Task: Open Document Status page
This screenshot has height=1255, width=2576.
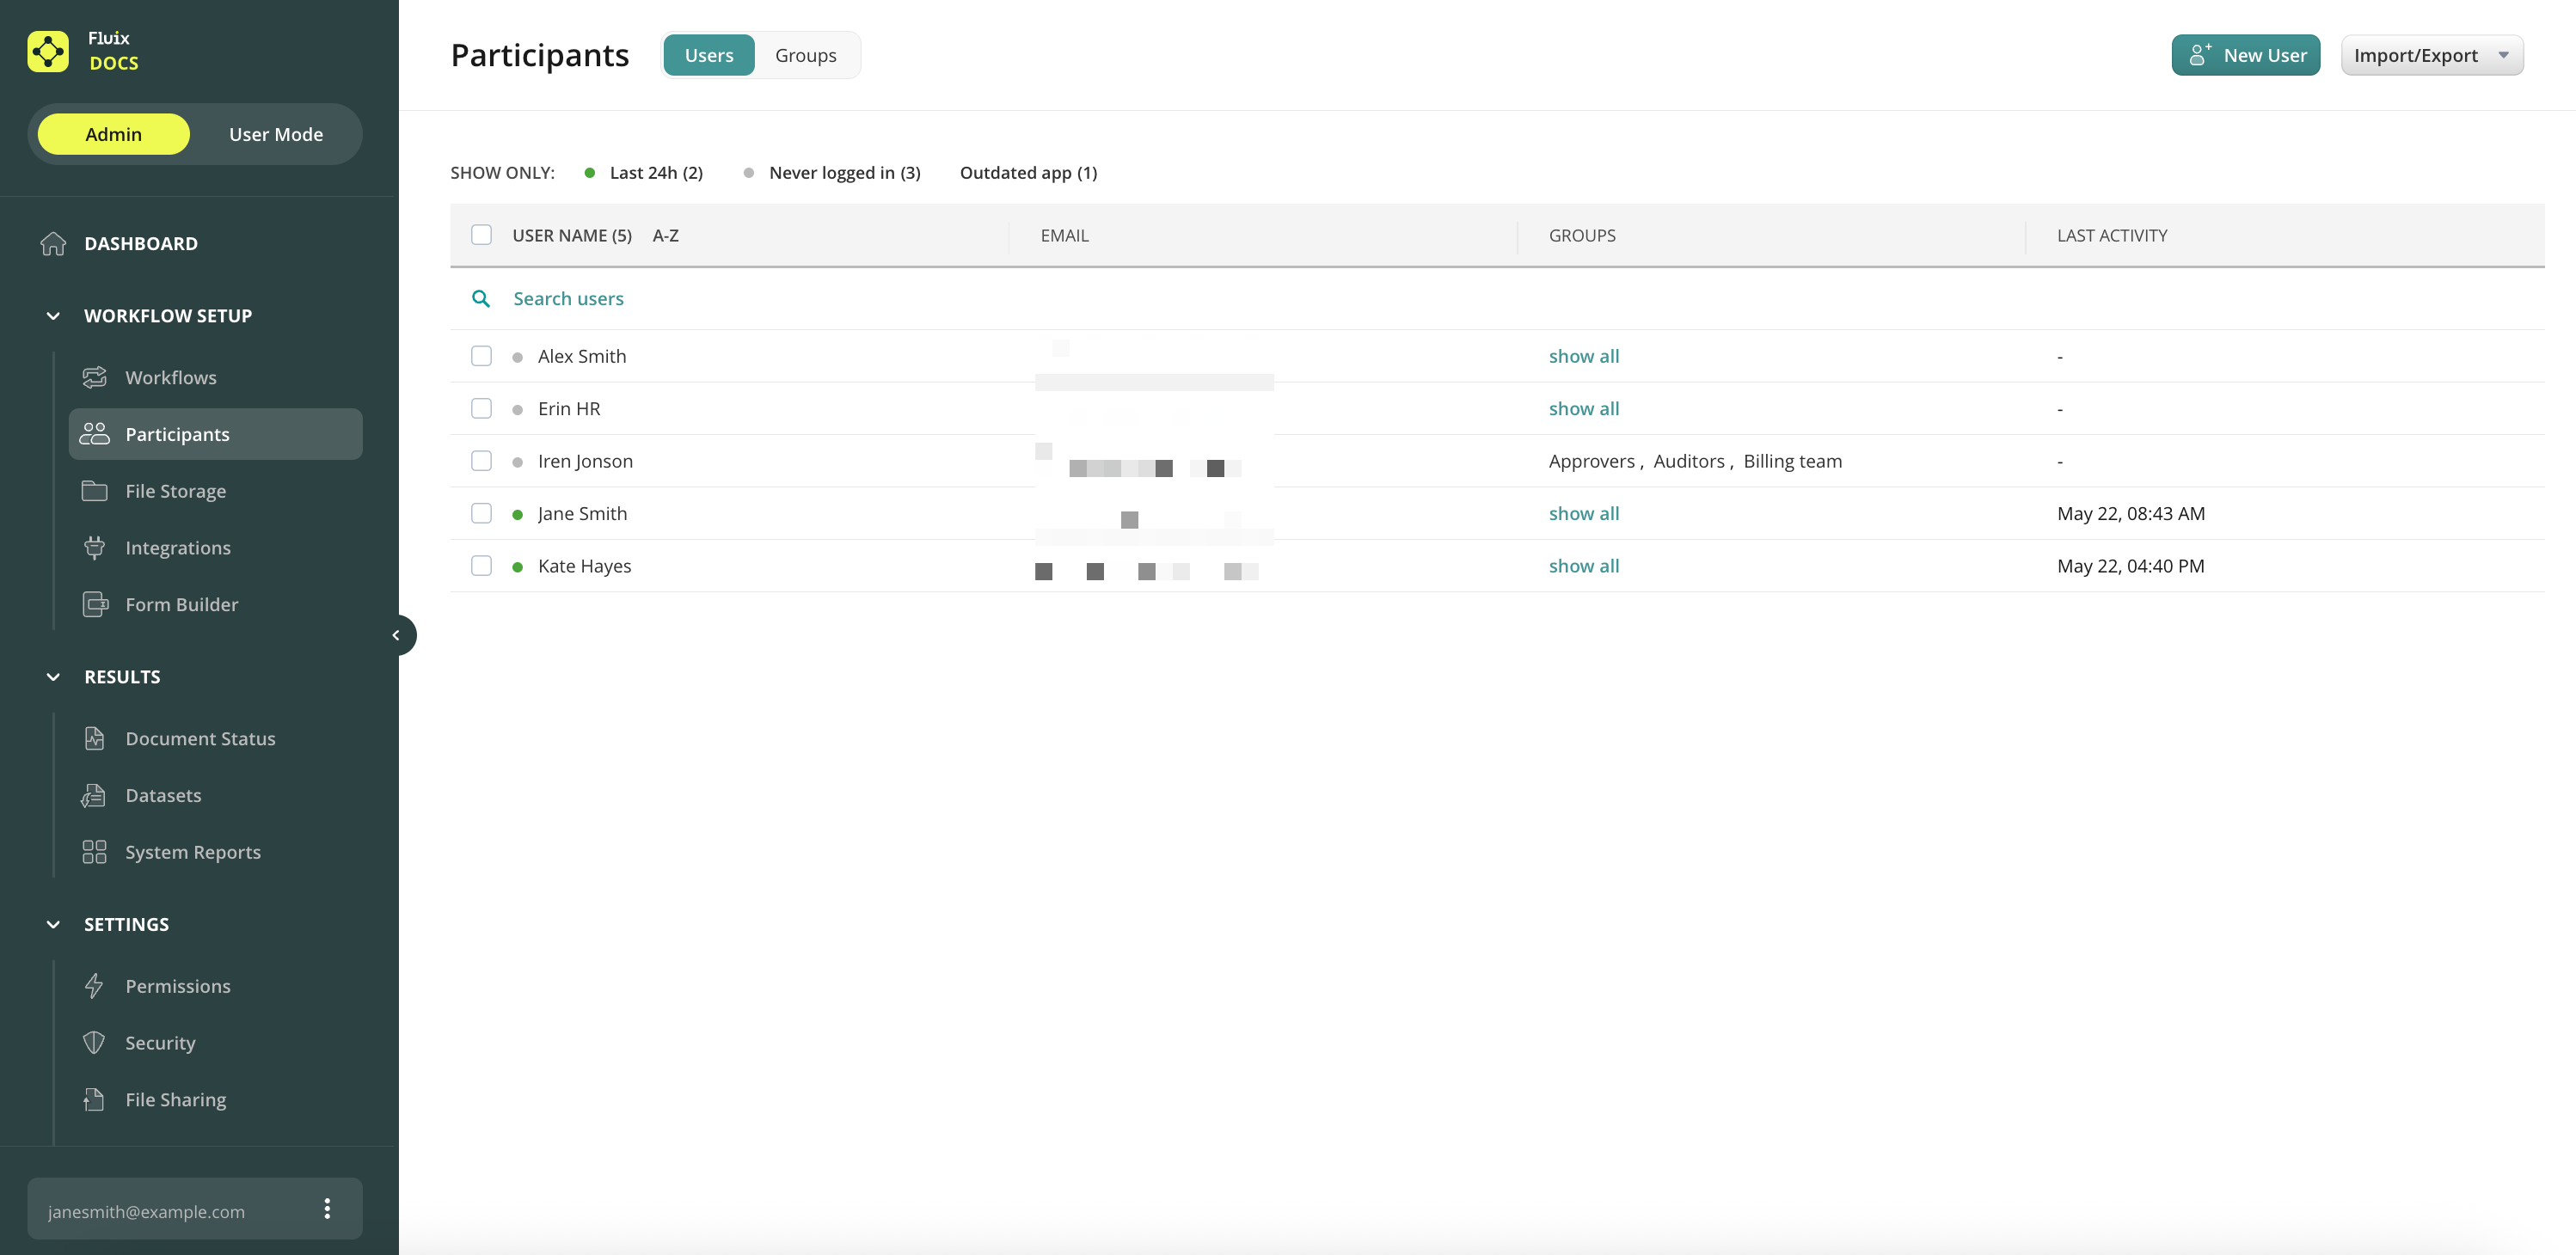Action: tap(200, 739)
